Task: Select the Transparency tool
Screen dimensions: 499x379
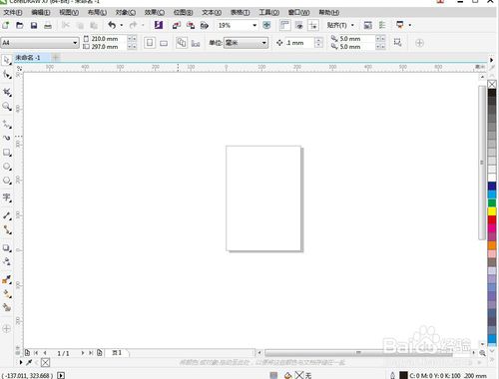Action: tap(7, 261)
